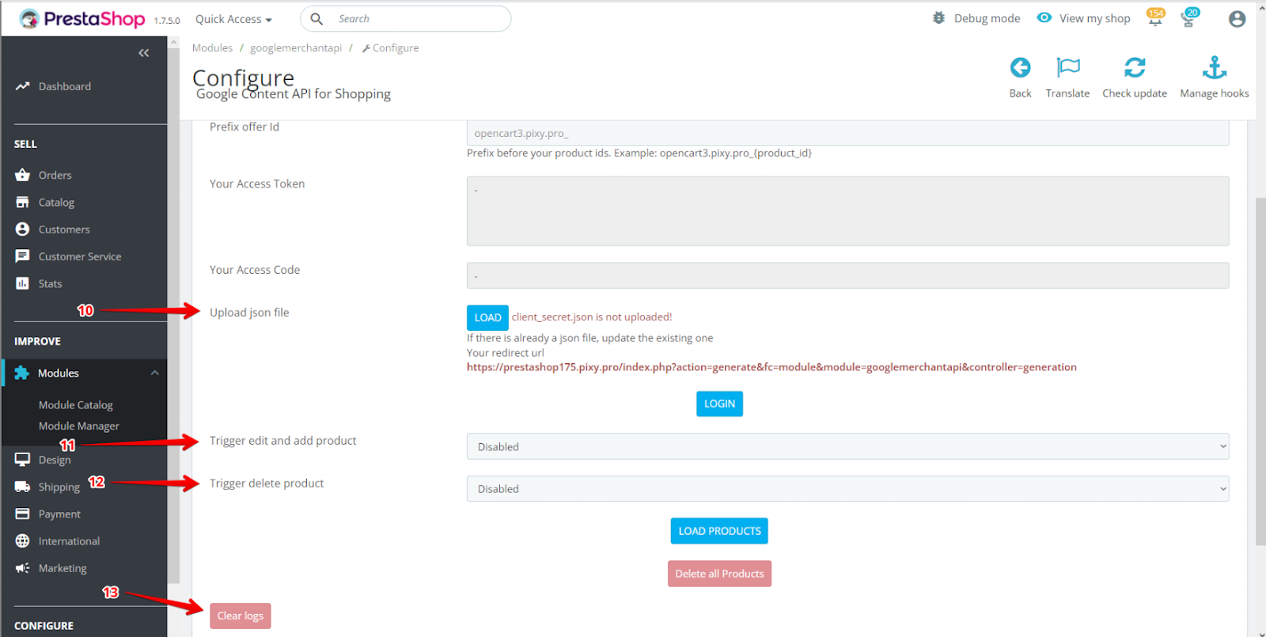Click Delete all Products button
This screenshot has width=1266, height=637.
click(x=719, y=574)
